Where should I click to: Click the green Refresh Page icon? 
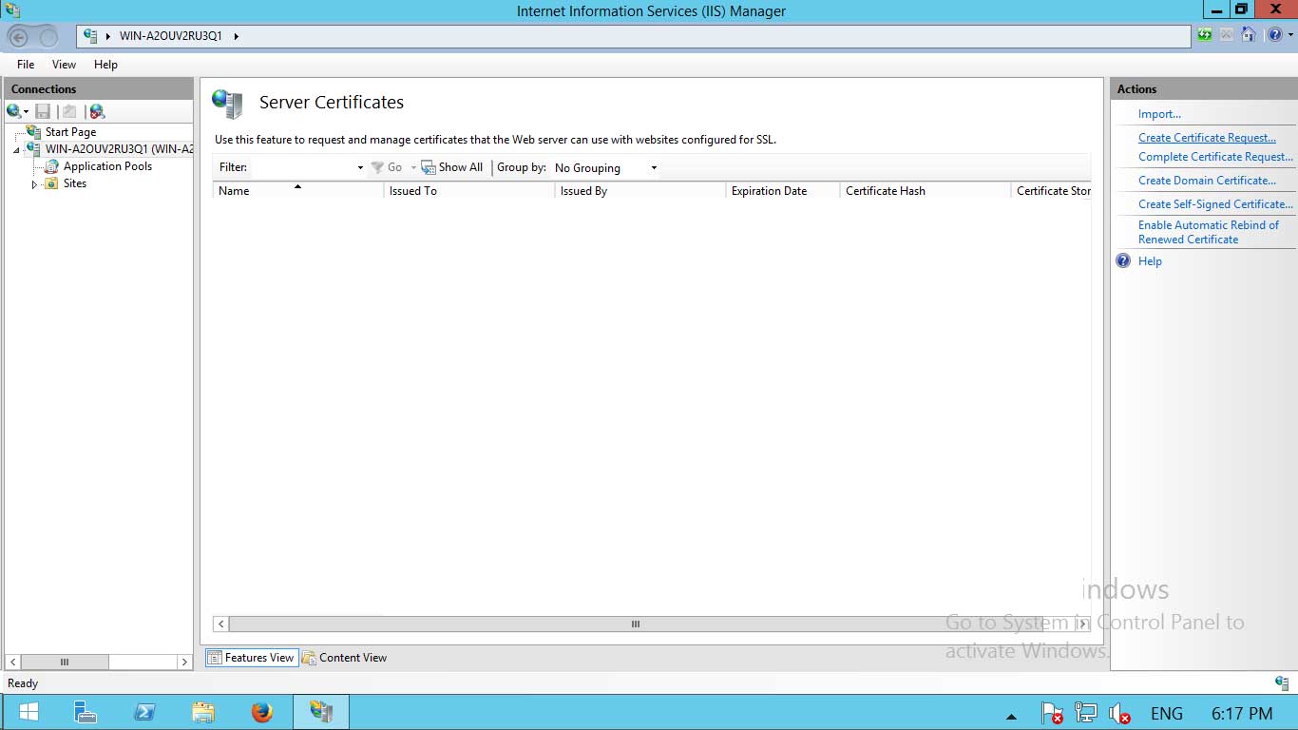[1205, 35]
